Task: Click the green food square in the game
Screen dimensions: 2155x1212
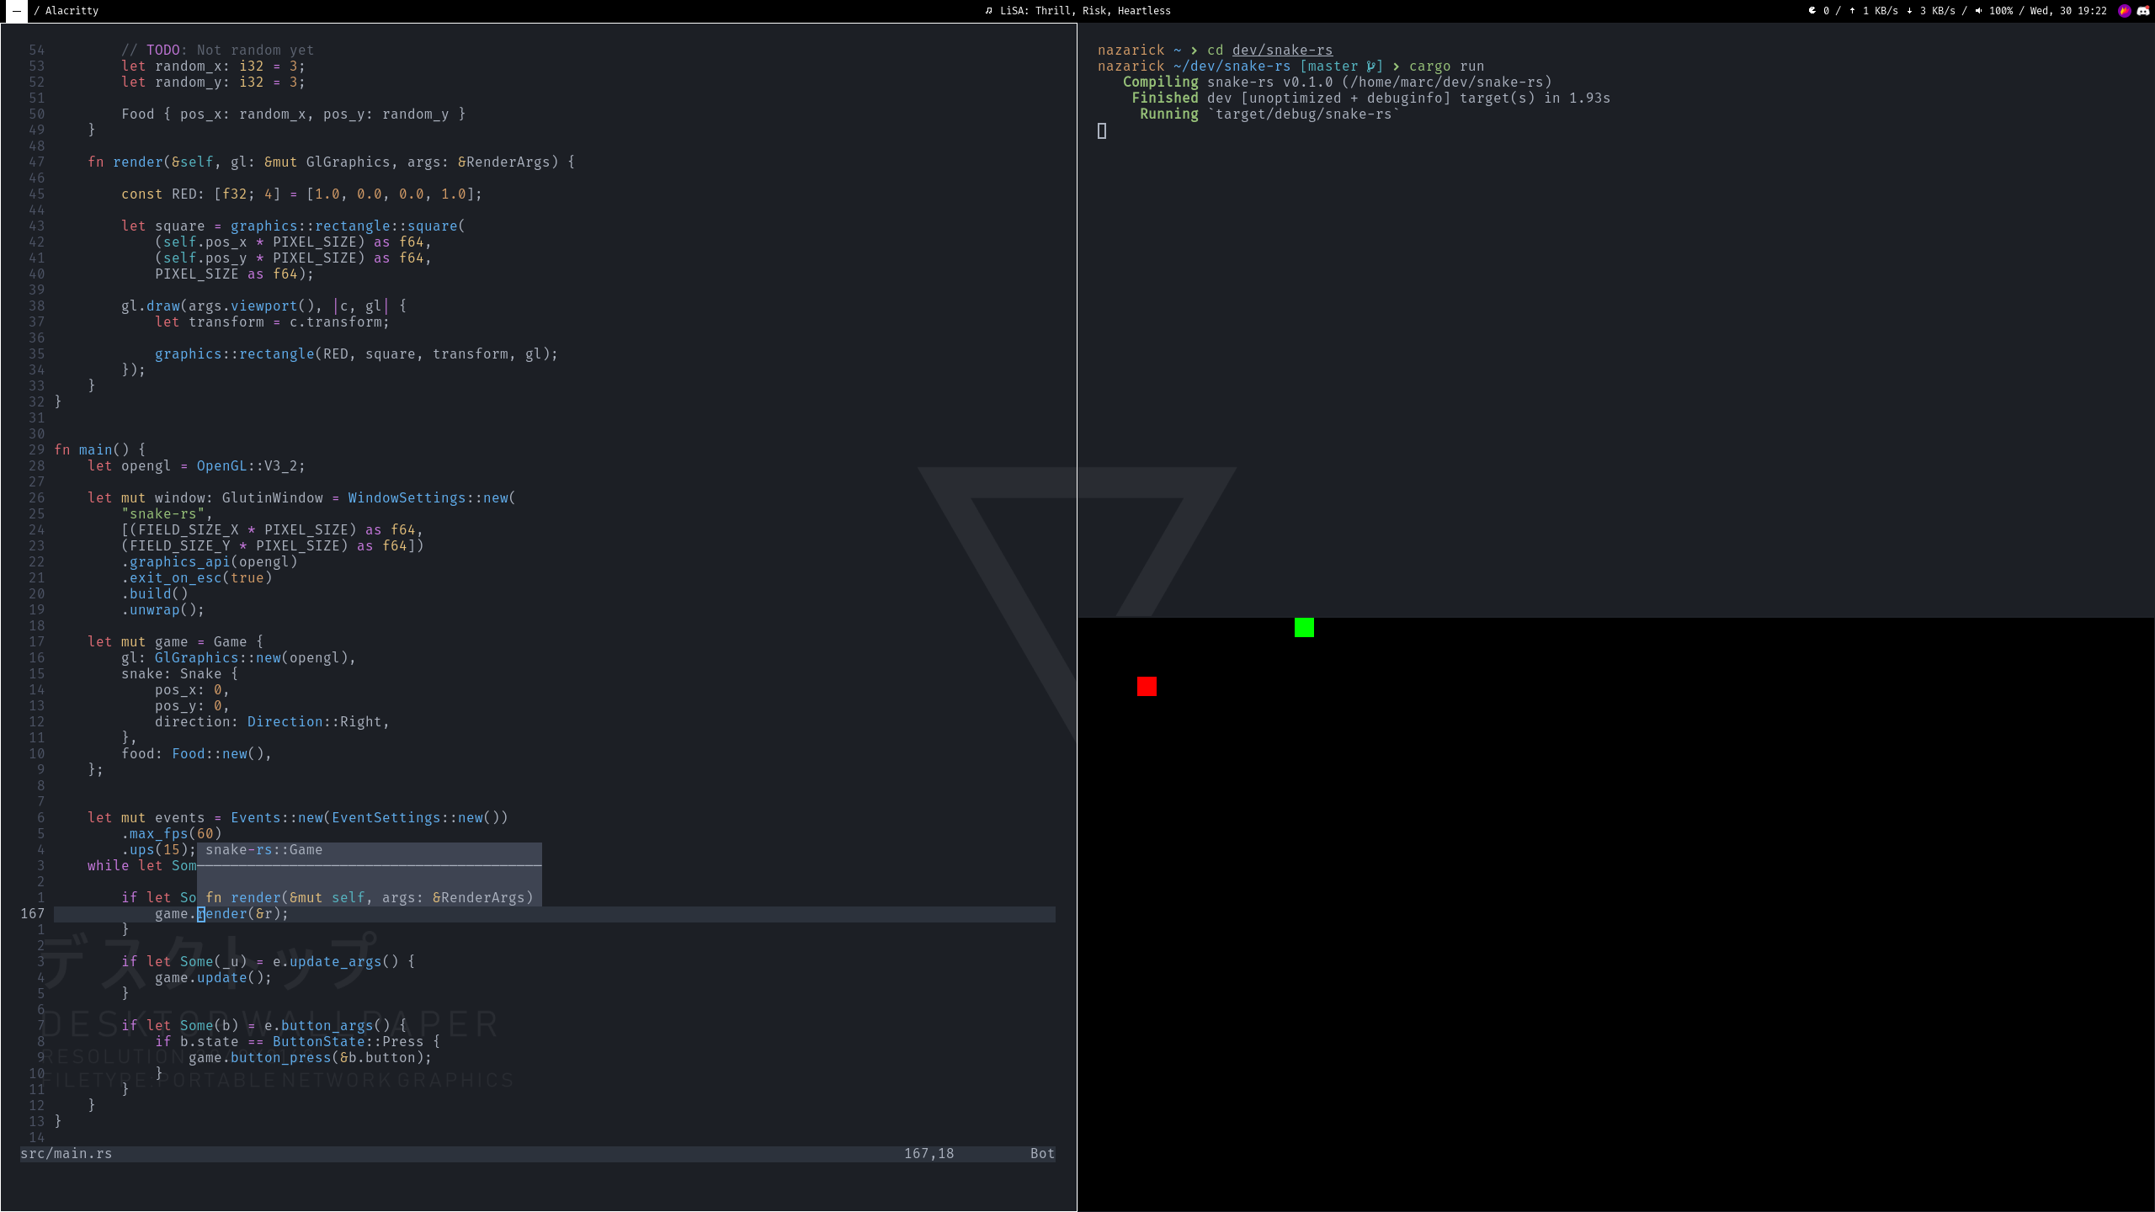Action: pyautogui.click(x=1304, y=627)
